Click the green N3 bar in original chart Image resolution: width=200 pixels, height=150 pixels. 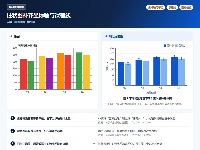pyautogui.click(x=79, y=71)
